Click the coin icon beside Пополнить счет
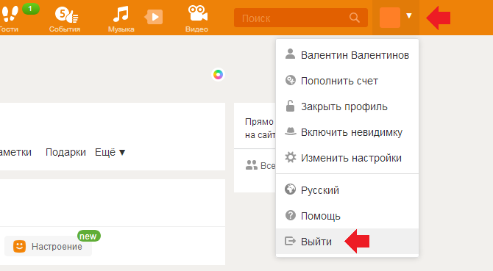Viewport: 493px width, 271px height. click(290, 80)
